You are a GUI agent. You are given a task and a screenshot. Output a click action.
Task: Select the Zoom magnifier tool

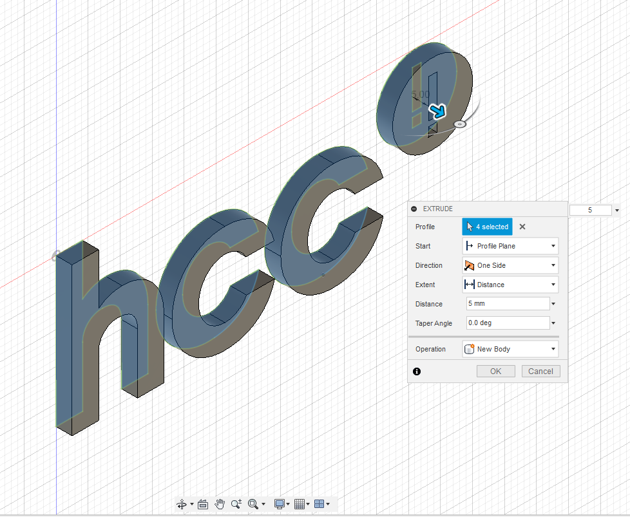pos(236,503)
